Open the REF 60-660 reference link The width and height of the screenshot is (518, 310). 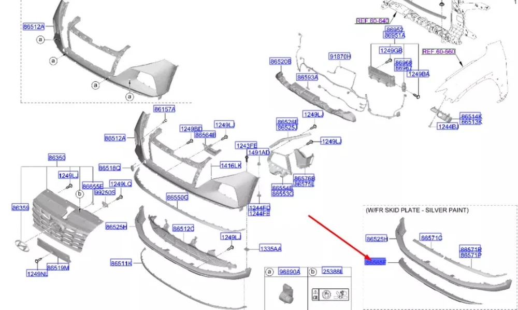438,52
